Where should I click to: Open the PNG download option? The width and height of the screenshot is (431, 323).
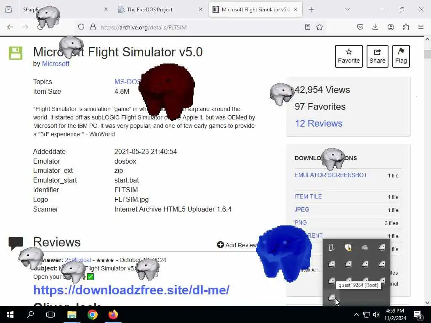pyautogui.click(x=301, y=222)
